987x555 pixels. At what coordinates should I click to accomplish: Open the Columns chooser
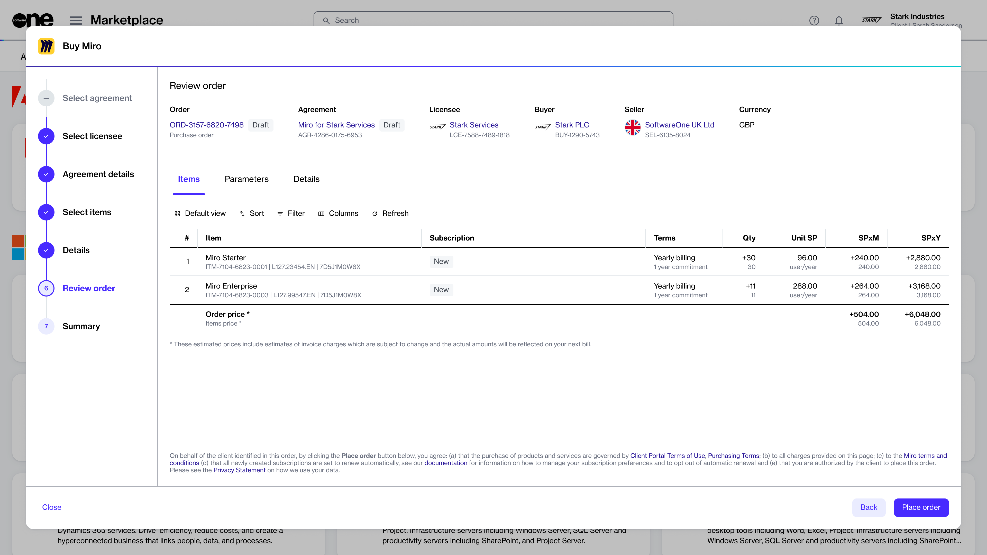pyautogui.click(x=338, y=213)
